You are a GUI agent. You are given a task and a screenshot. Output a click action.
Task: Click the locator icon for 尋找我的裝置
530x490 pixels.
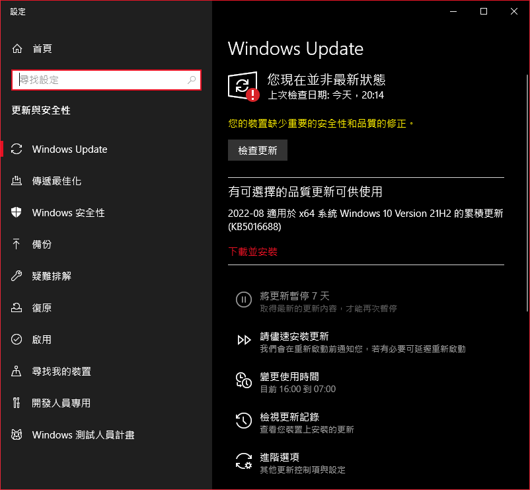coord(17,371)
